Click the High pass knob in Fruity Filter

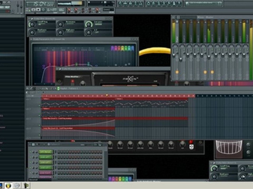61,33
